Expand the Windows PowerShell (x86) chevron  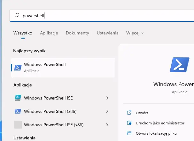107,111
